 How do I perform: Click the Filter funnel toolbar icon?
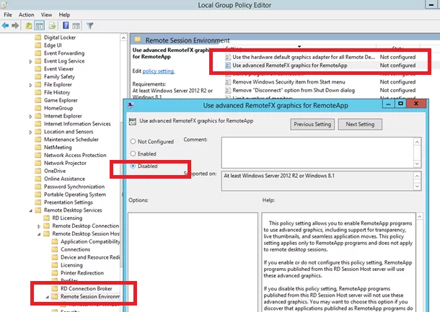tap(89, 26)
